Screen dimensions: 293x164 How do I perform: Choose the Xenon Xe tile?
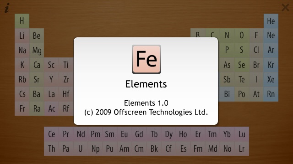[271, 80]
